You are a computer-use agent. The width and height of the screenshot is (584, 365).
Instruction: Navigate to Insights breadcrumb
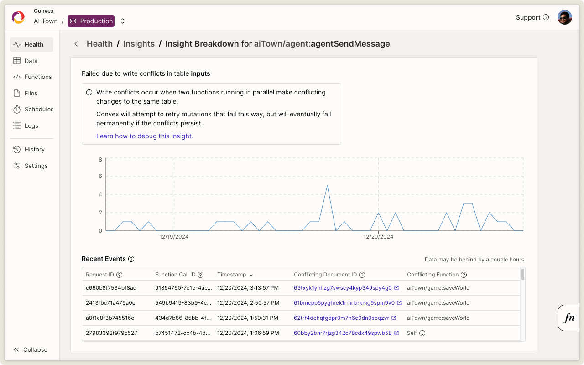coord(139,44)
